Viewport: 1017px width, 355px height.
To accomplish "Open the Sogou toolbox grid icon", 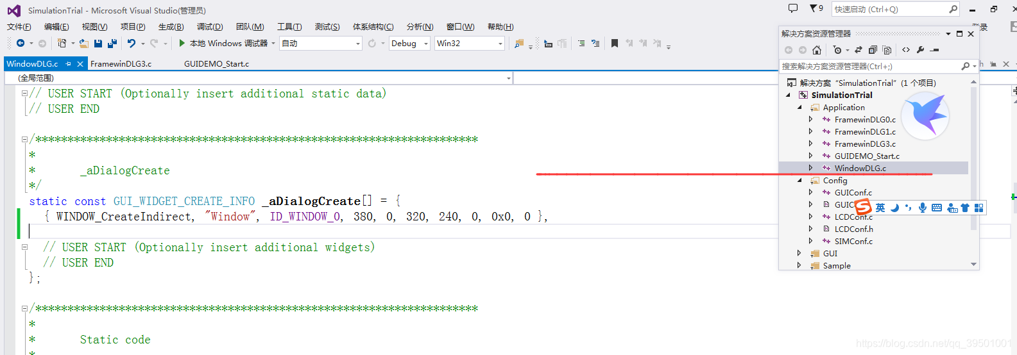I will [x=979, y=208].
